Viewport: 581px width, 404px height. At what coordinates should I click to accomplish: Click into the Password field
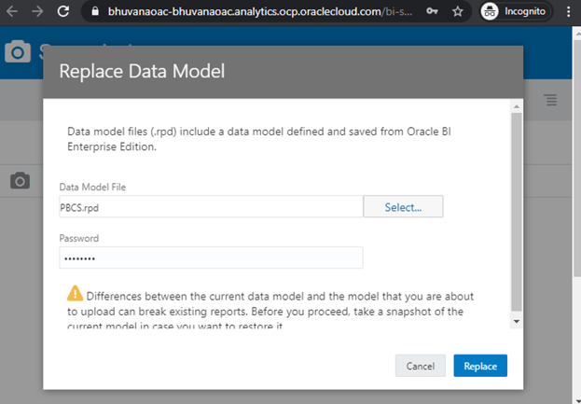tap(211, 258)
